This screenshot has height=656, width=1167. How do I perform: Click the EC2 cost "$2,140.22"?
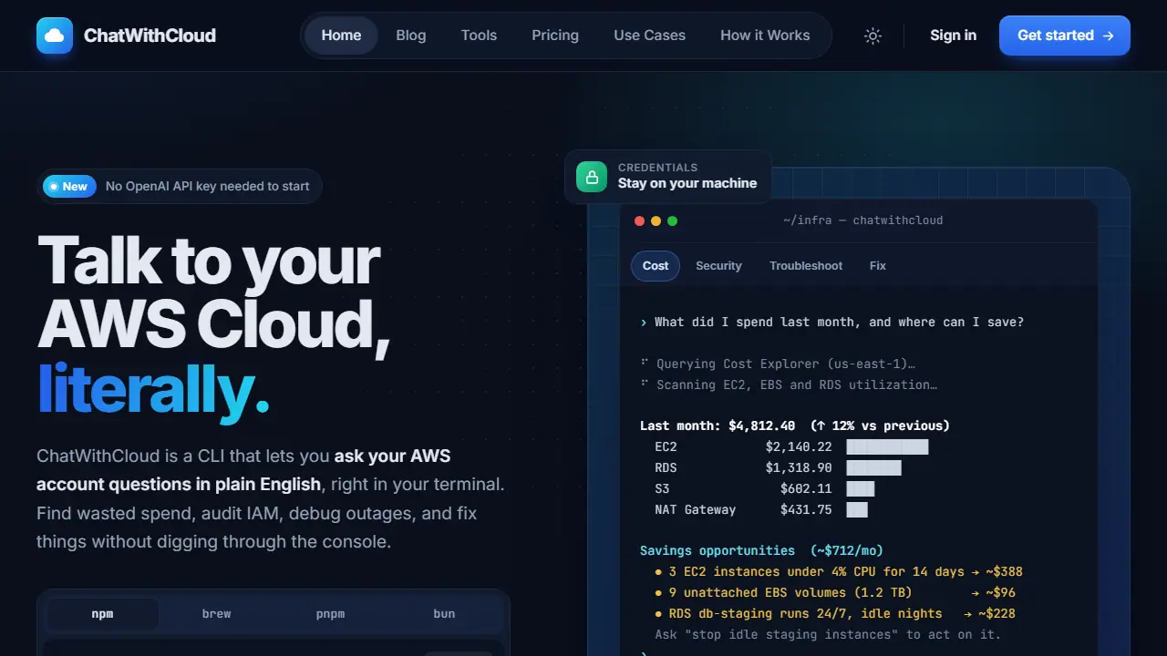pos(799,447)
